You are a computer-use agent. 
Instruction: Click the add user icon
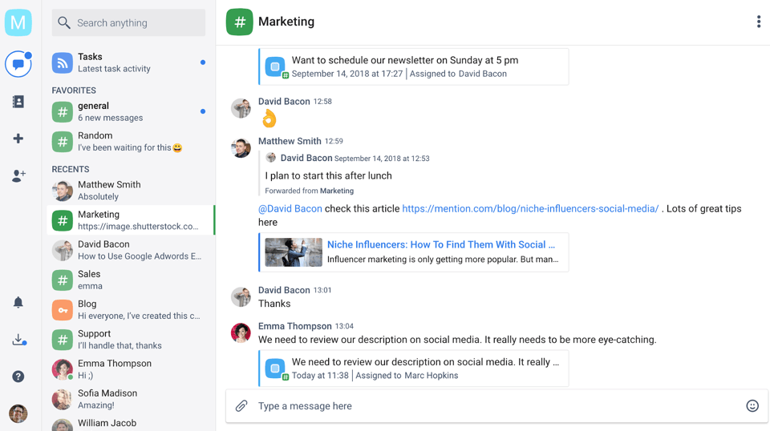click(x=18, y=175)
